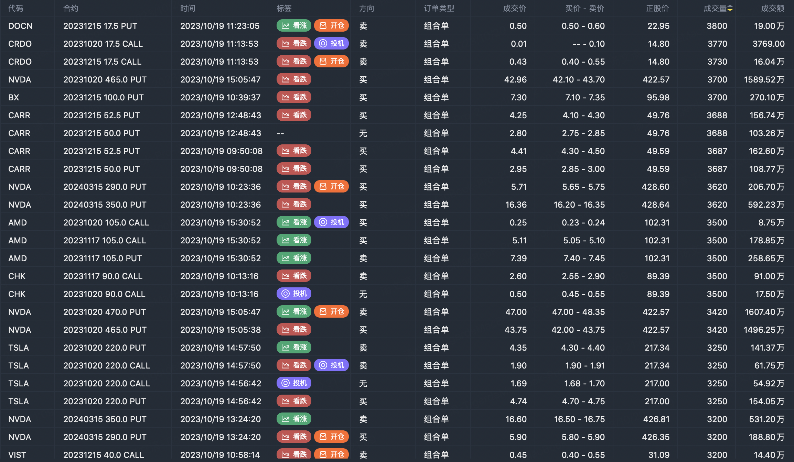794x462 pixels.
Task: Click the 看跌 tag on CHK 20231117 90.0 CALL
Action: point(294,276)
